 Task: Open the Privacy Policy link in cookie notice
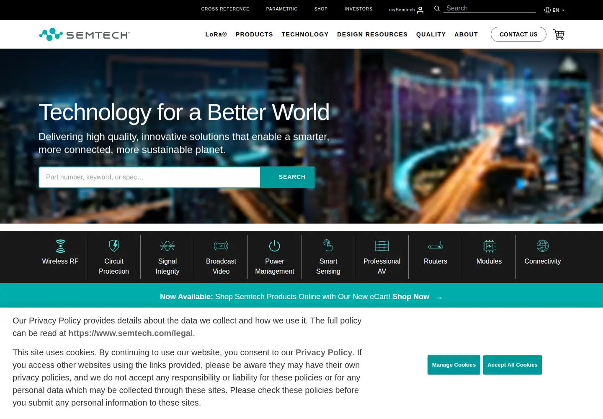324,352
